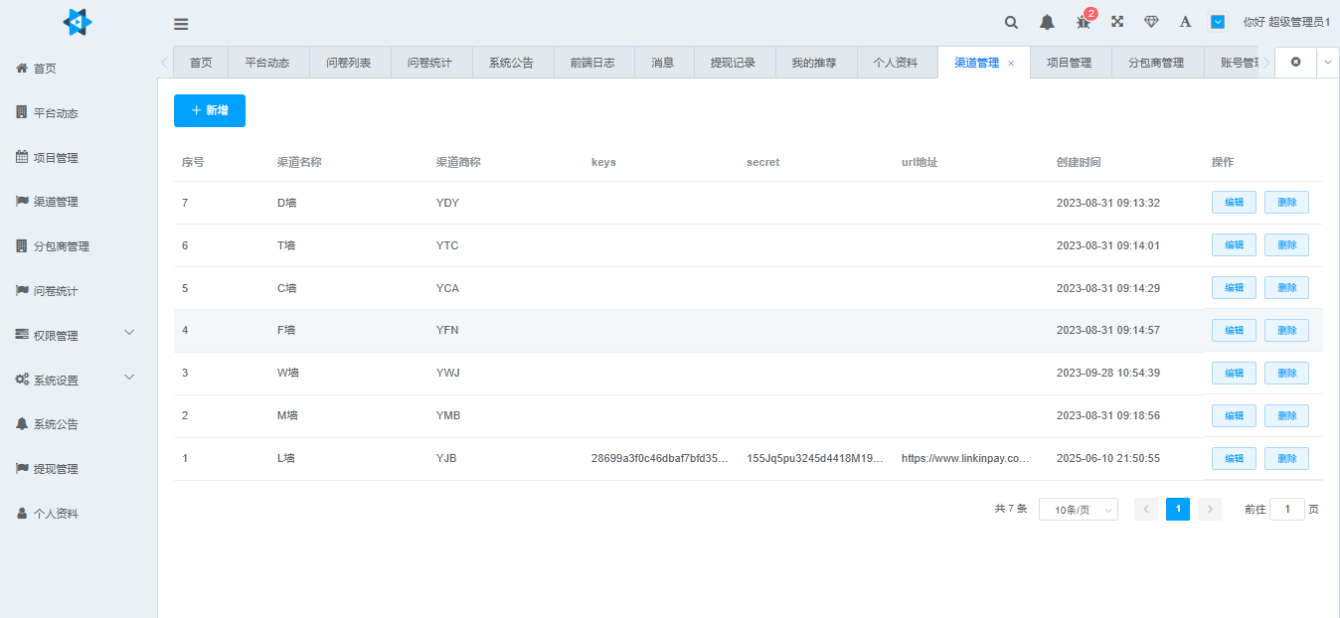
Task: Collapse the sidebar using the hamburger icon
Action: click(x=181, y=23)
